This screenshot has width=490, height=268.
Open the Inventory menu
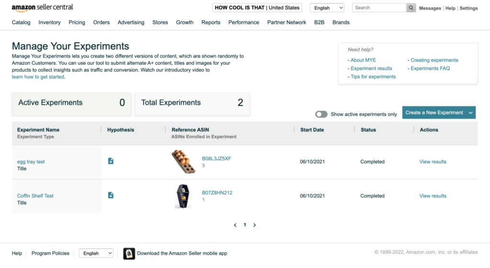[49, 22]
